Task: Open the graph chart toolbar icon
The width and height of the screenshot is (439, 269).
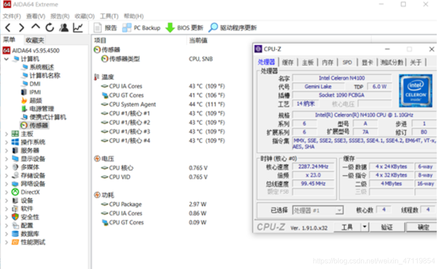Action: [78, 27]
